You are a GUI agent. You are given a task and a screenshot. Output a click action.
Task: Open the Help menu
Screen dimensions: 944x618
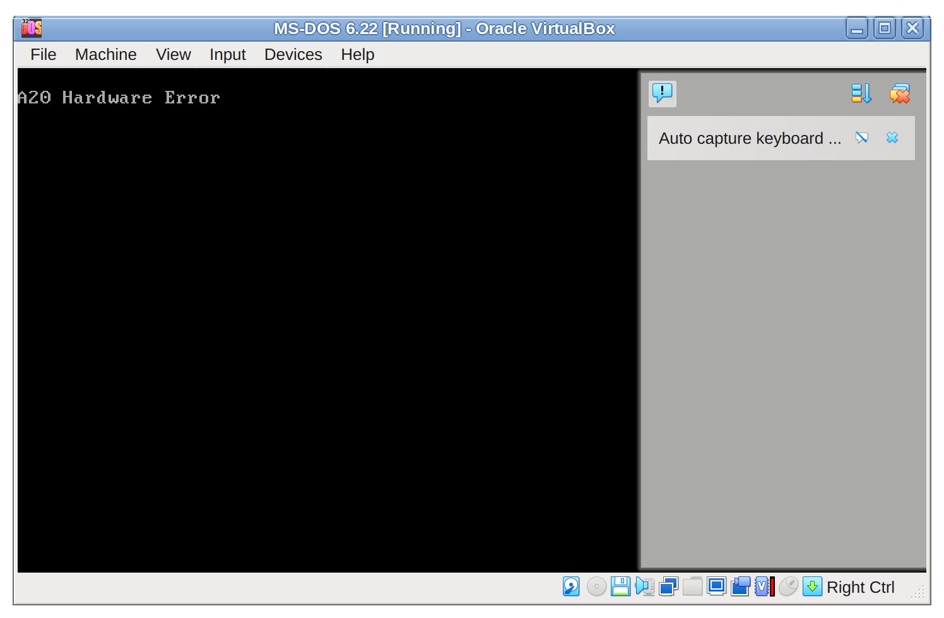358,55
